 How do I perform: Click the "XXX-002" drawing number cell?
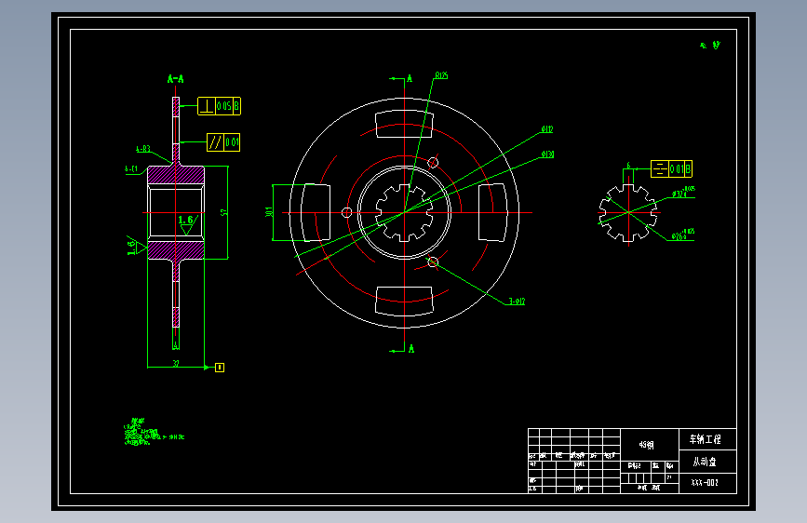707,483
